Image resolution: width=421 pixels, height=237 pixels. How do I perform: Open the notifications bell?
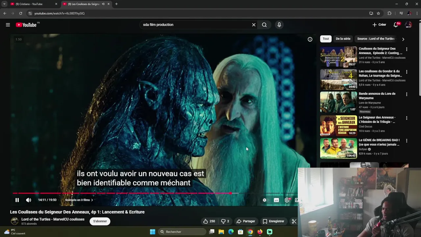click(396, 25)
